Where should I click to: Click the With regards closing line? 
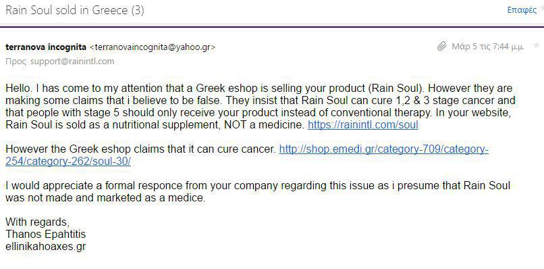click(38, 222)
